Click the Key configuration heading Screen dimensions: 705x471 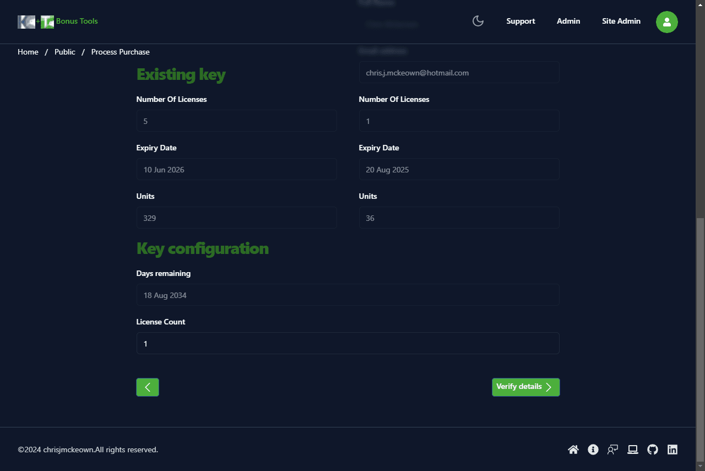(203, 248)
